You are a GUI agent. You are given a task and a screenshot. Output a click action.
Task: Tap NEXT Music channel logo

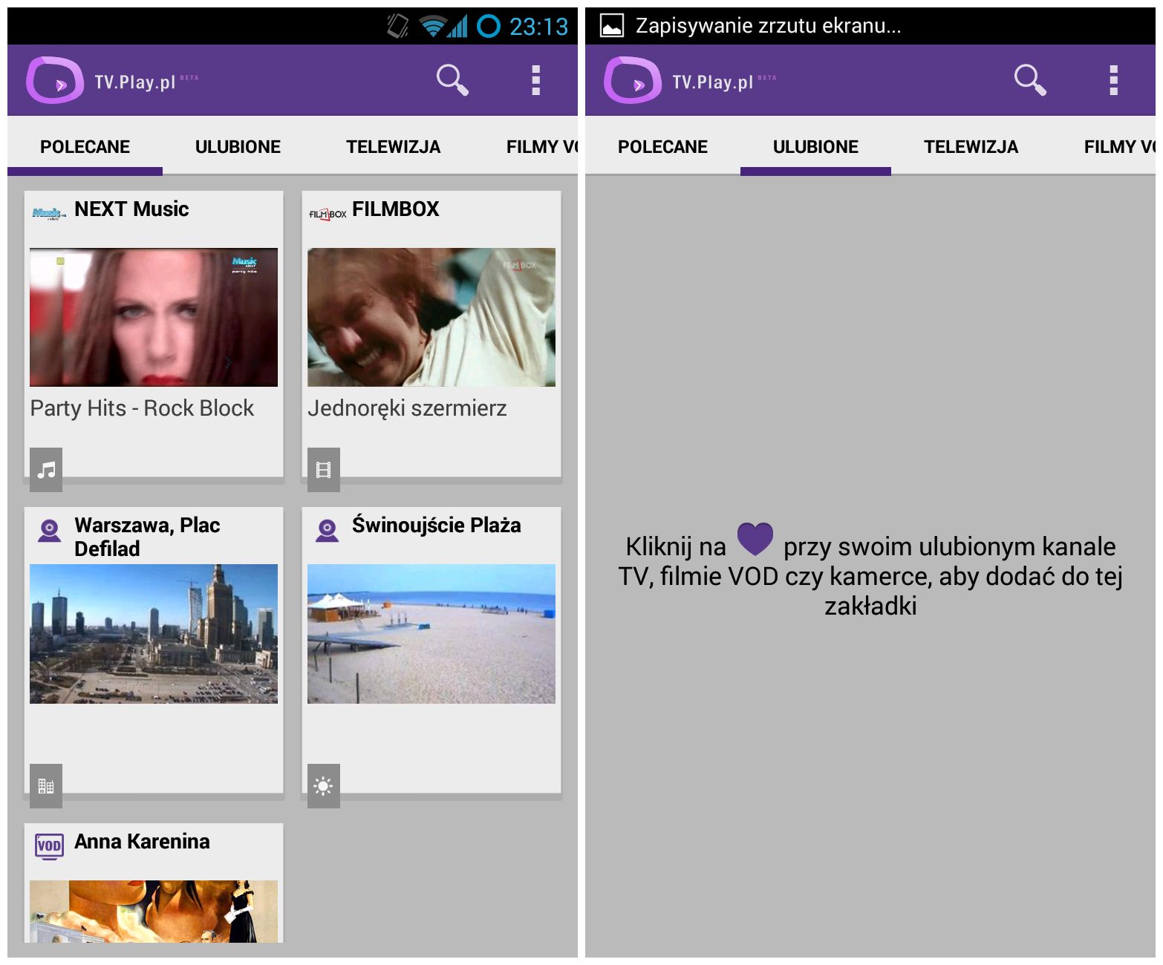tap(49, 214)
